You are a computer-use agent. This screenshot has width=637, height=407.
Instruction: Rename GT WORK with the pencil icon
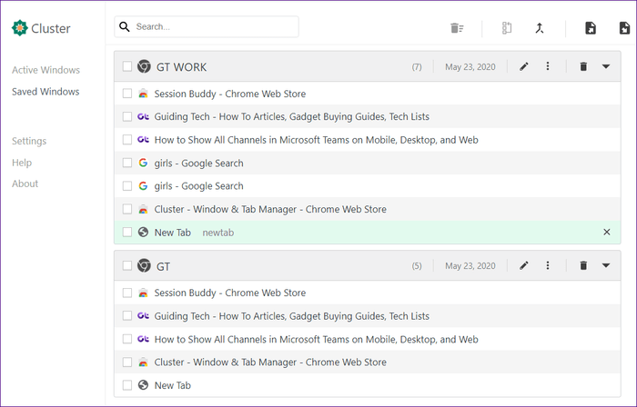524,66
